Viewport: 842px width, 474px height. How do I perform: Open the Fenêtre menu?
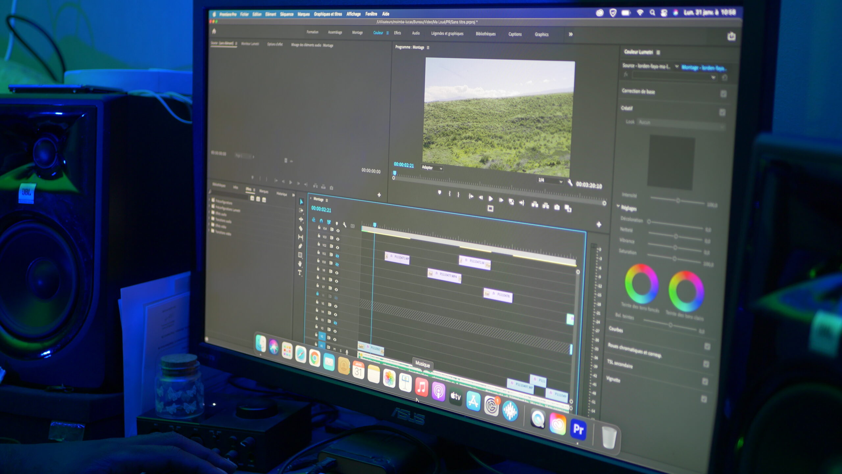(371, 14)
